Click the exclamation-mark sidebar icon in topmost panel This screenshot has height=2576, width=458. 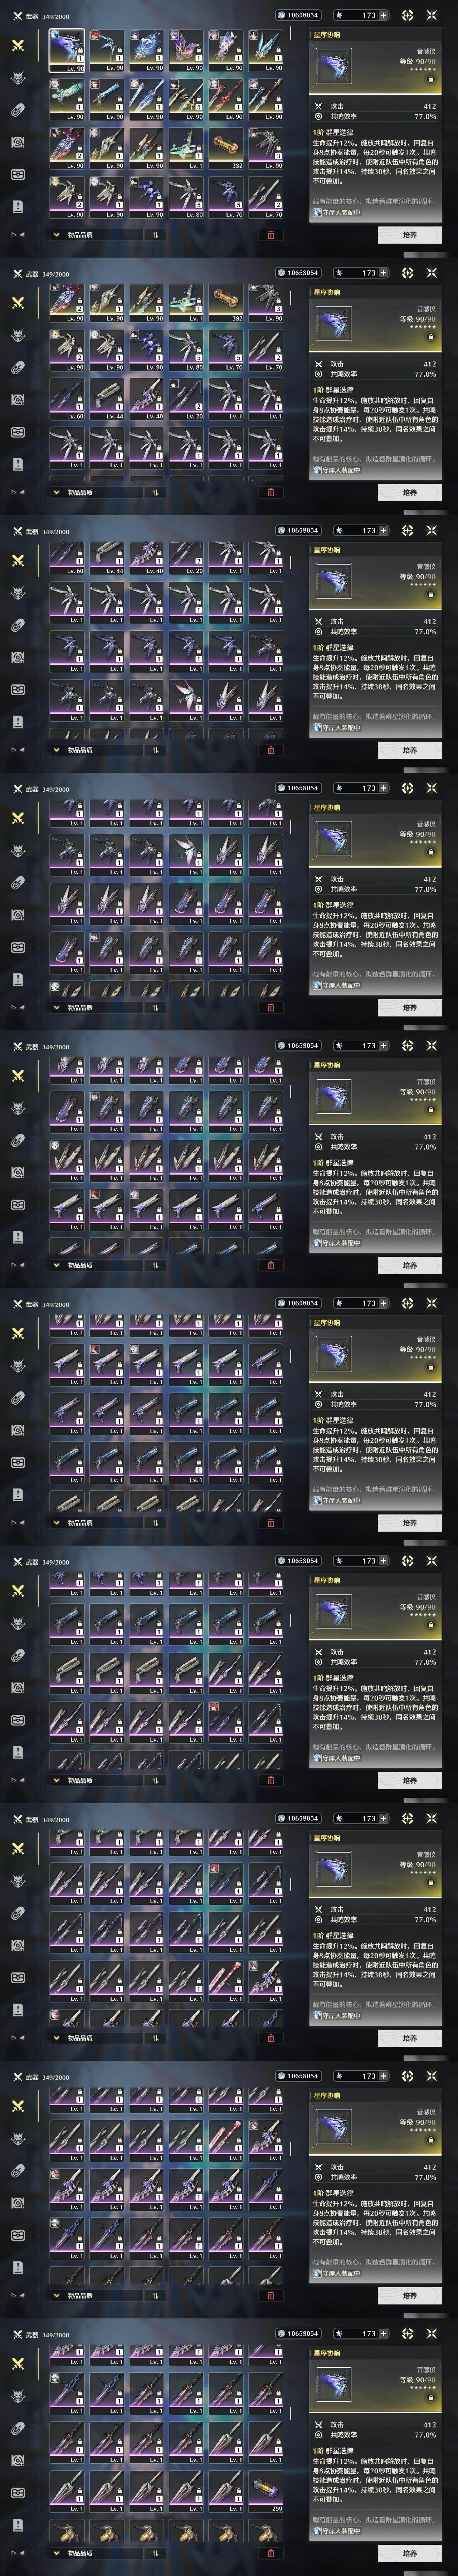pyautogui.click(x=18, y=205)
